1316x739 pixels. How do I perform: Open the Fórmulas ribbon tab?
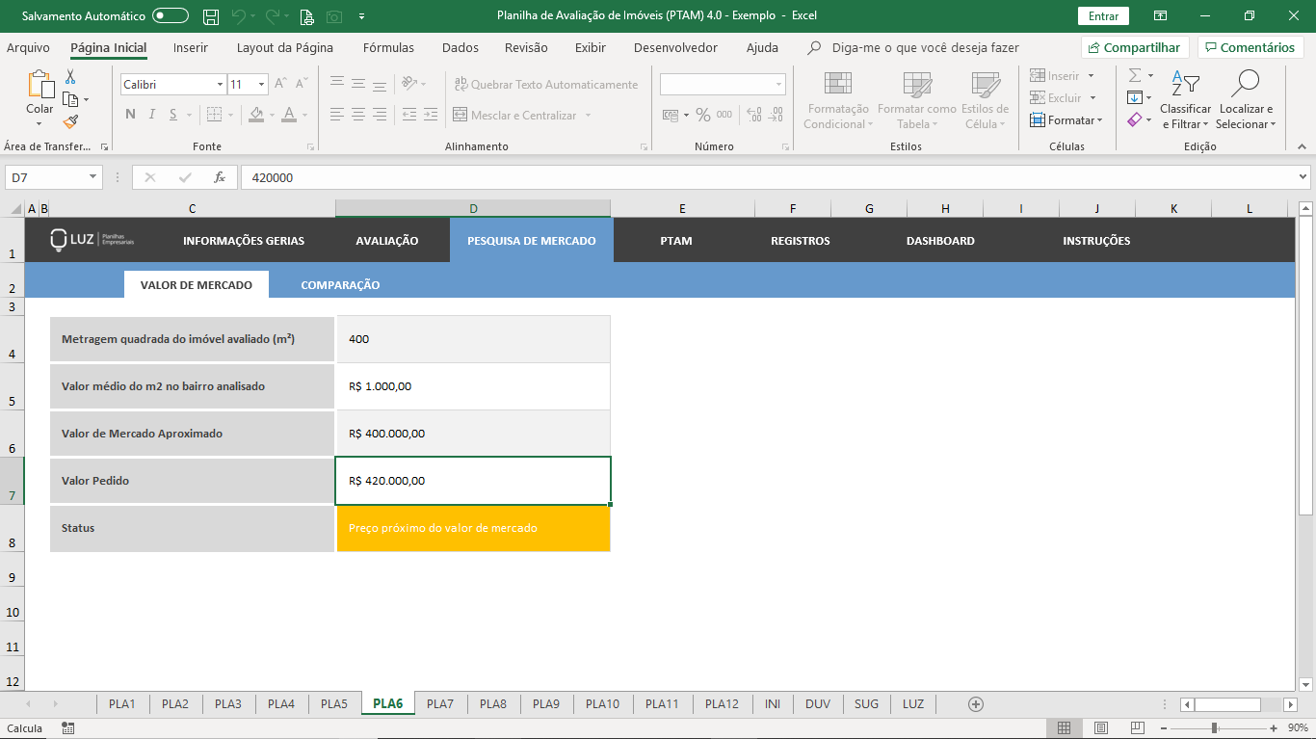pos(388,48)
